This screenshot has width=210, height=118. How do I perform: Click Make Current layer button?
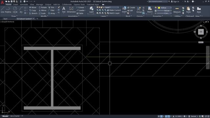point(114,10)
